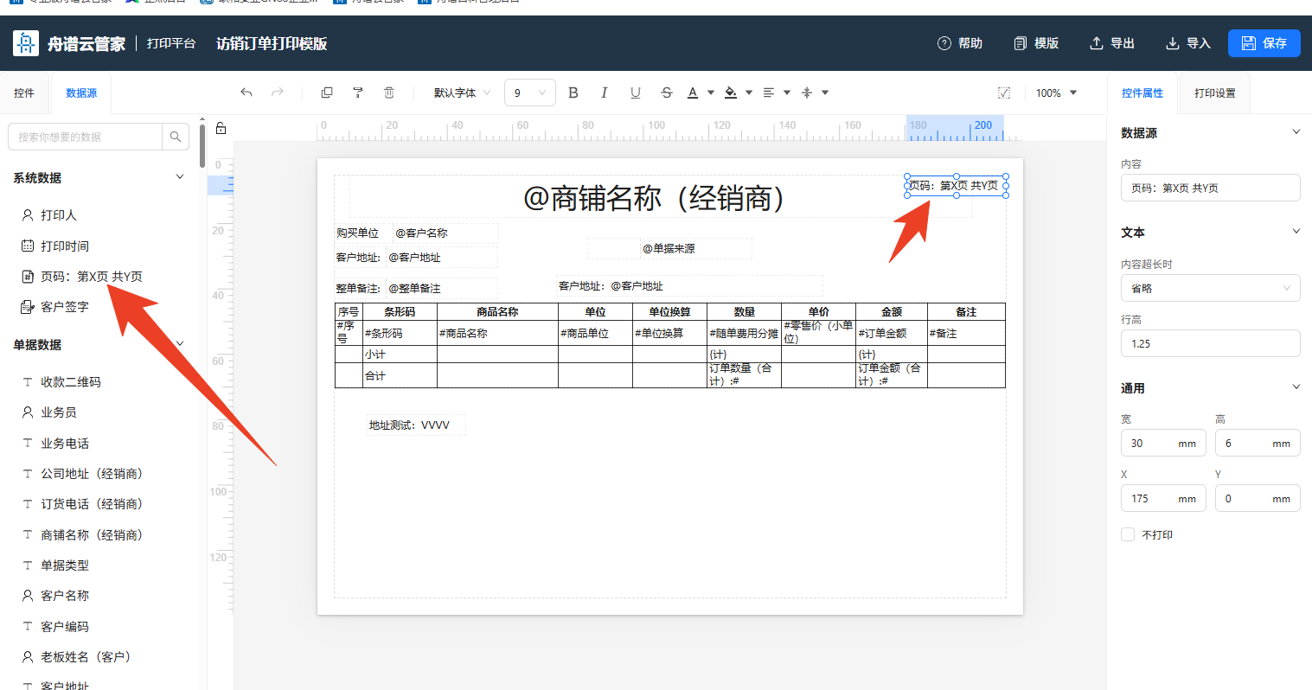
Task: Select the format painter tool
Action: (358, 93)
